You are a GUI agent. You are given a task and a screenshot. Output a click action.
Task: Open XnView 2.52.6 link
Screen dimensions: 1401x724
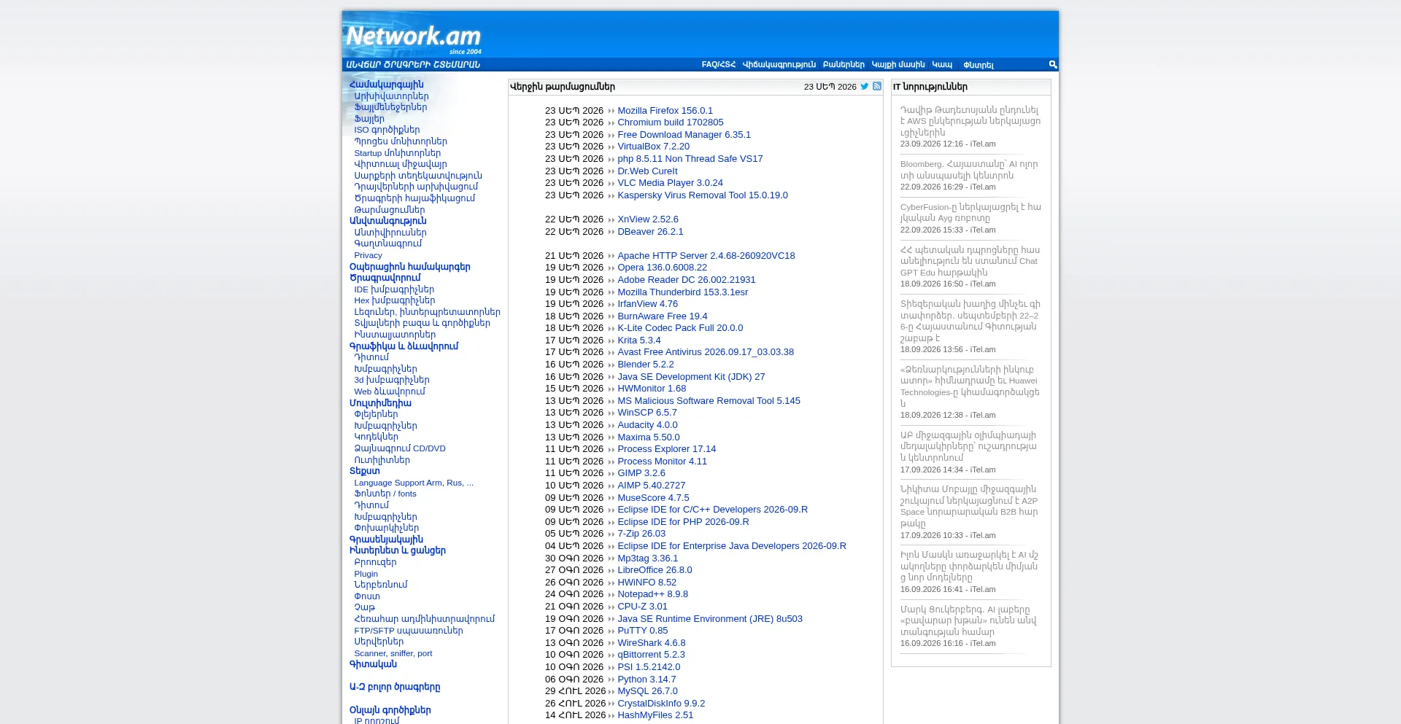pyautogui.click(x=648, y=219)
